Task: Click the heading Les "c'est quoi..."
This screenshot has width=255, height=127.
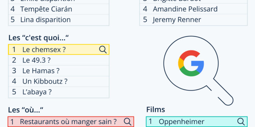Action: 38,38
